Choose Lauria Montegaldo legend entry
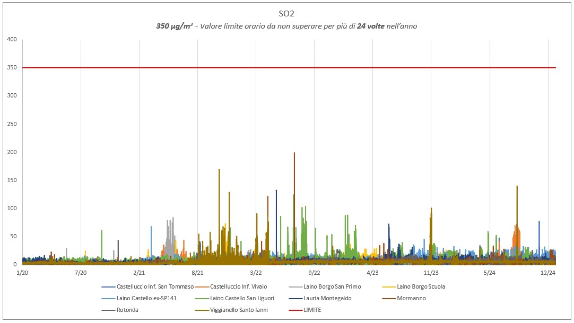The image size is (574, 323). pyautogui.click(x=327, y=298)
